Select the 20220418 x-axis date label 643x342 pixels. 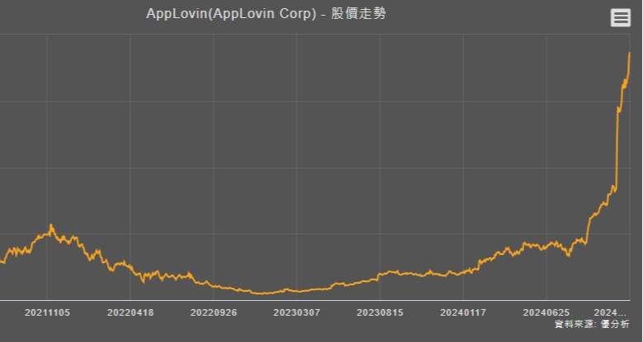click(130, 312)
